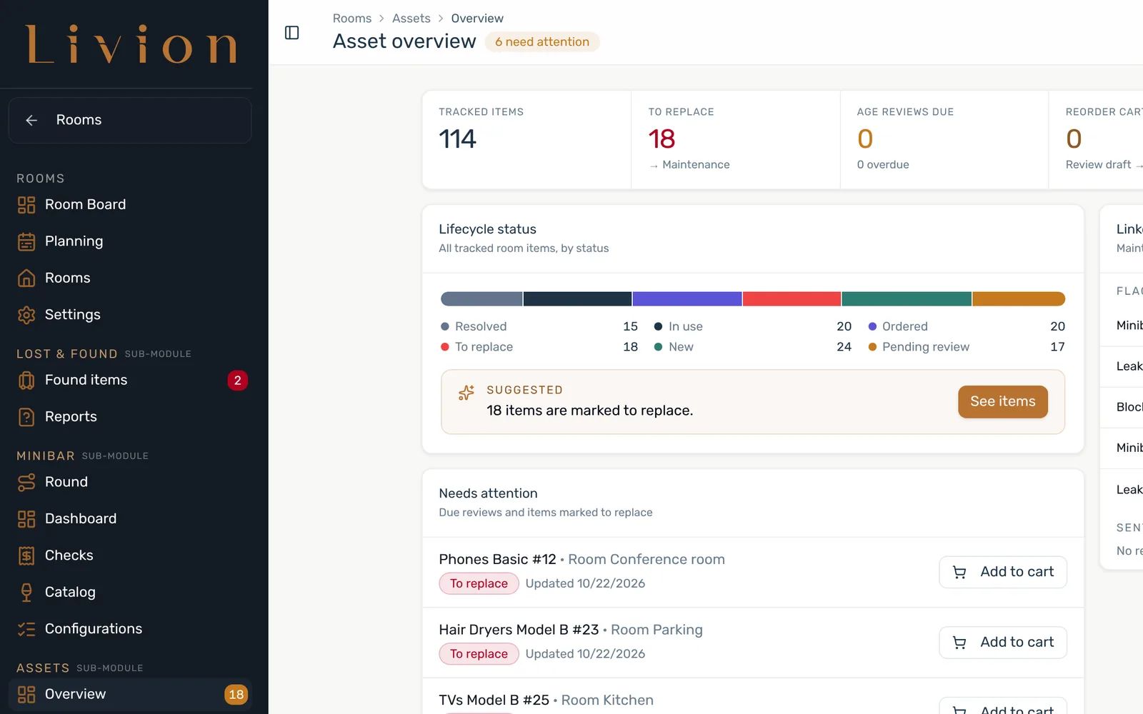
Task: Click the Reports question-mark icon
Action: [26, 417]
